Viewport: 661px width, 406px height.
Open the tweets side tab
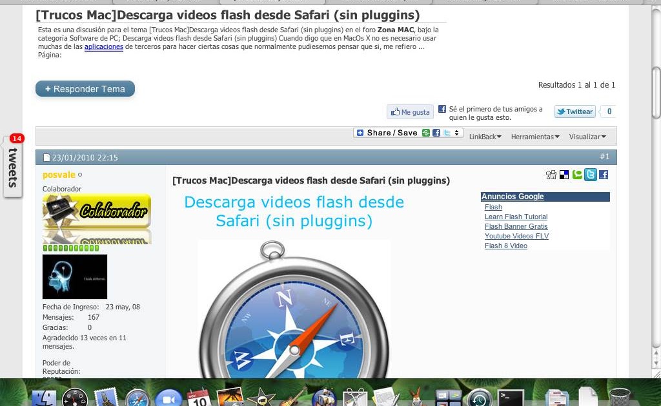tap(13, 166)
